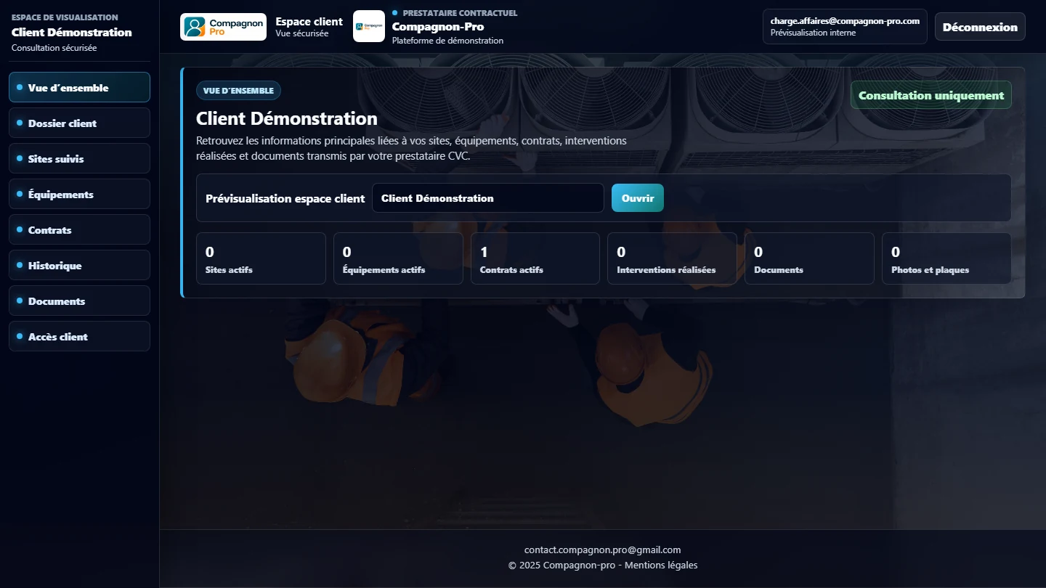Go to Dossier client section
The height and width of the screenshot is (588, 1046).
(x=79, y=123)
